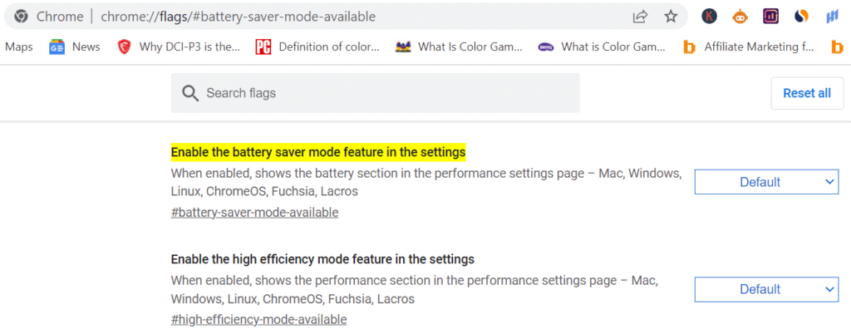Viewport: 851px width, 329px height.
Task: Open the purple chart extension icon
Action: (770, 17)
